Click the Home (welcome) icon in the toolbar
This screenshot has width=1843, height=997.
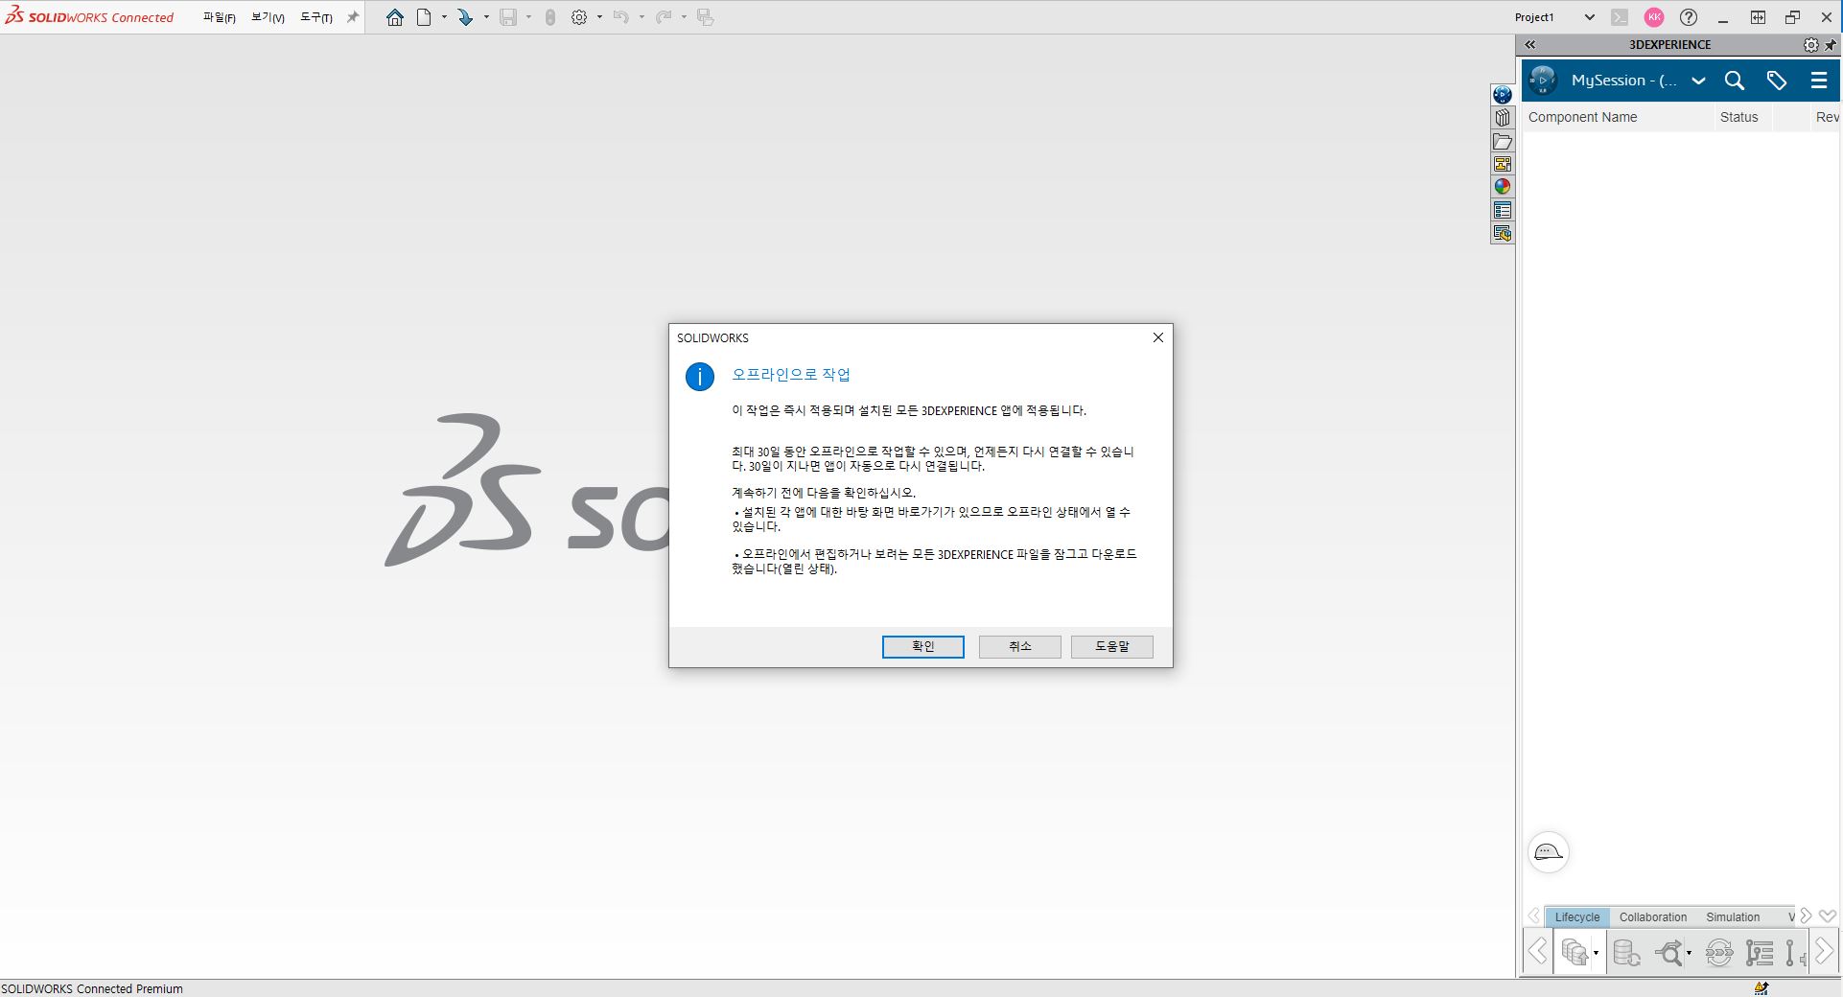click(394, 17)
